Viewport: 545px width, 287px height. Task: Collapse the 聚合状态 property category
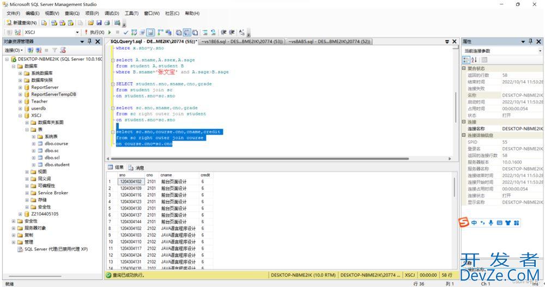click(464, 69)
